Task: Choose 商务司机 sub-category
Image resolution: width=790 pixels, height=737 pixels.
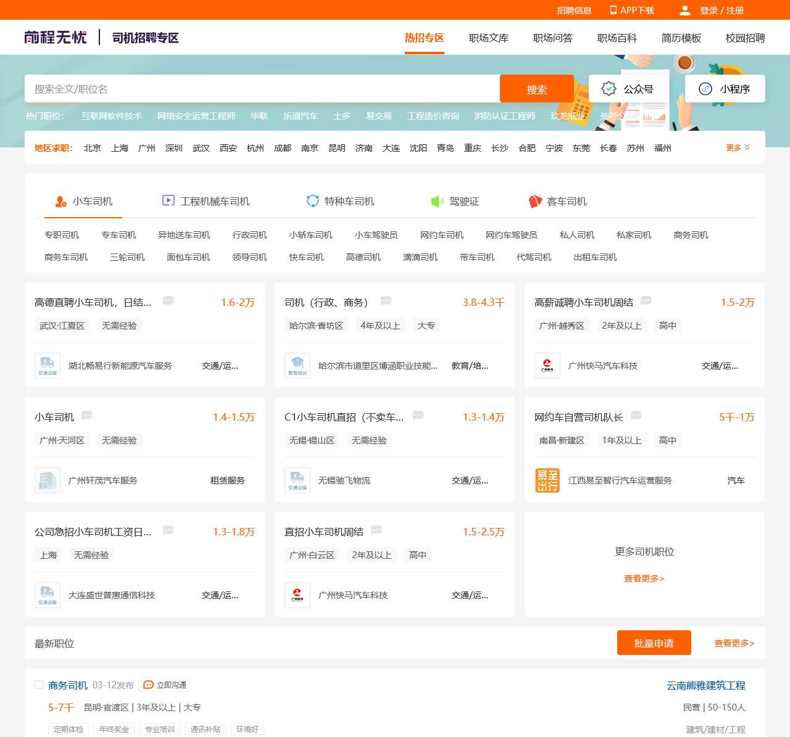Action: click(x=691, y=235)
